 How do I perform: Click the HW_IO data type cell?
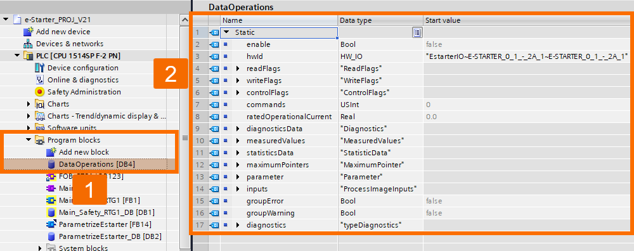click(x=380, y=56)
